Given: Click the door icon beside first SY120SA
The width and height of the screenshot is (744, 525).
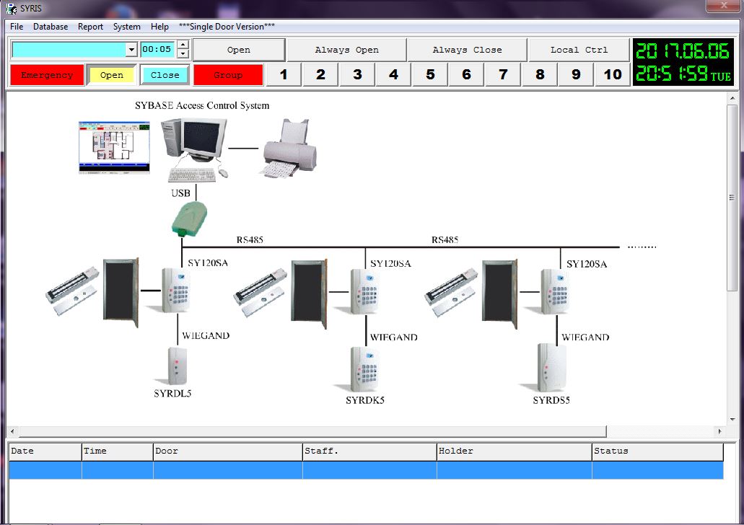Looking at the screenshot, I should pyautogui.click(x=121, y=293).
